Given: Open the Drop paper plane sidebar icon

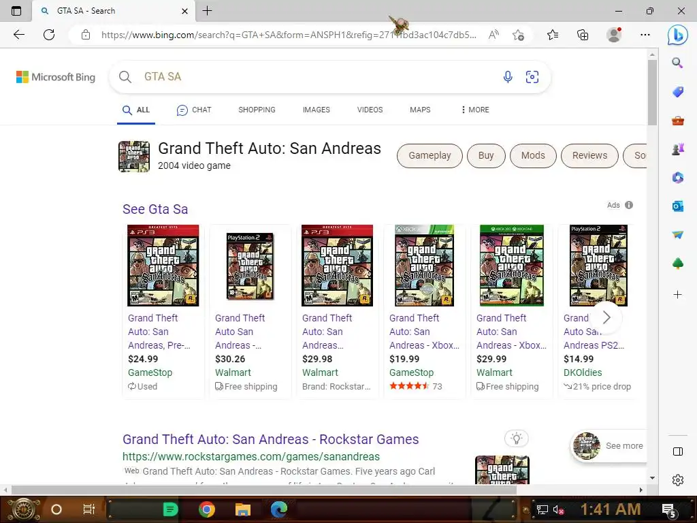Looking at the screenshot, I should point(677,235).
